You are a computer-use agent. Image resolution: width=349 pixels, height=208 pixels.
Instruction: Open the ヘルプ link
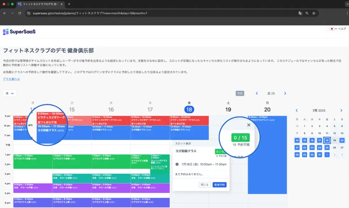pyautogui.click(x=342, y=29)
